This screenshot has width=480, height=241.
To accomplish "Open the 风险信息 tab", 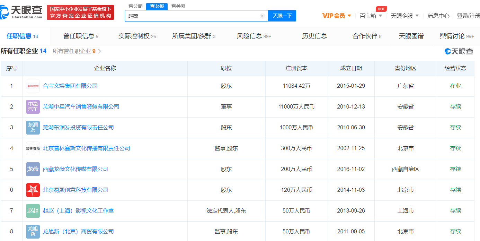I will (x=254, y=36).
